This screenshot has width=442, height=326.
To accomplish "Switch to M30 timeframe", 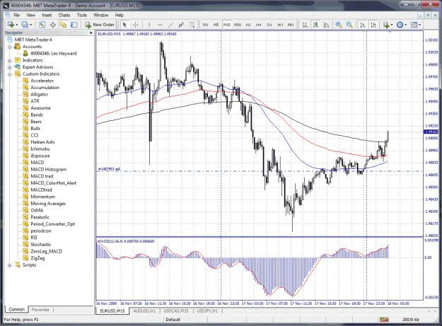I will point(238,25).
